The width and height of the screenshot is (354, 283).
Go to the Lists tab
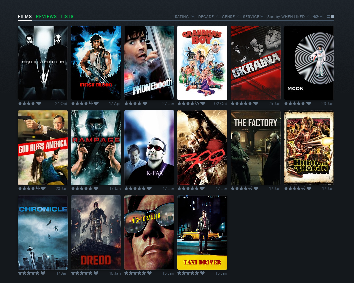67,17
